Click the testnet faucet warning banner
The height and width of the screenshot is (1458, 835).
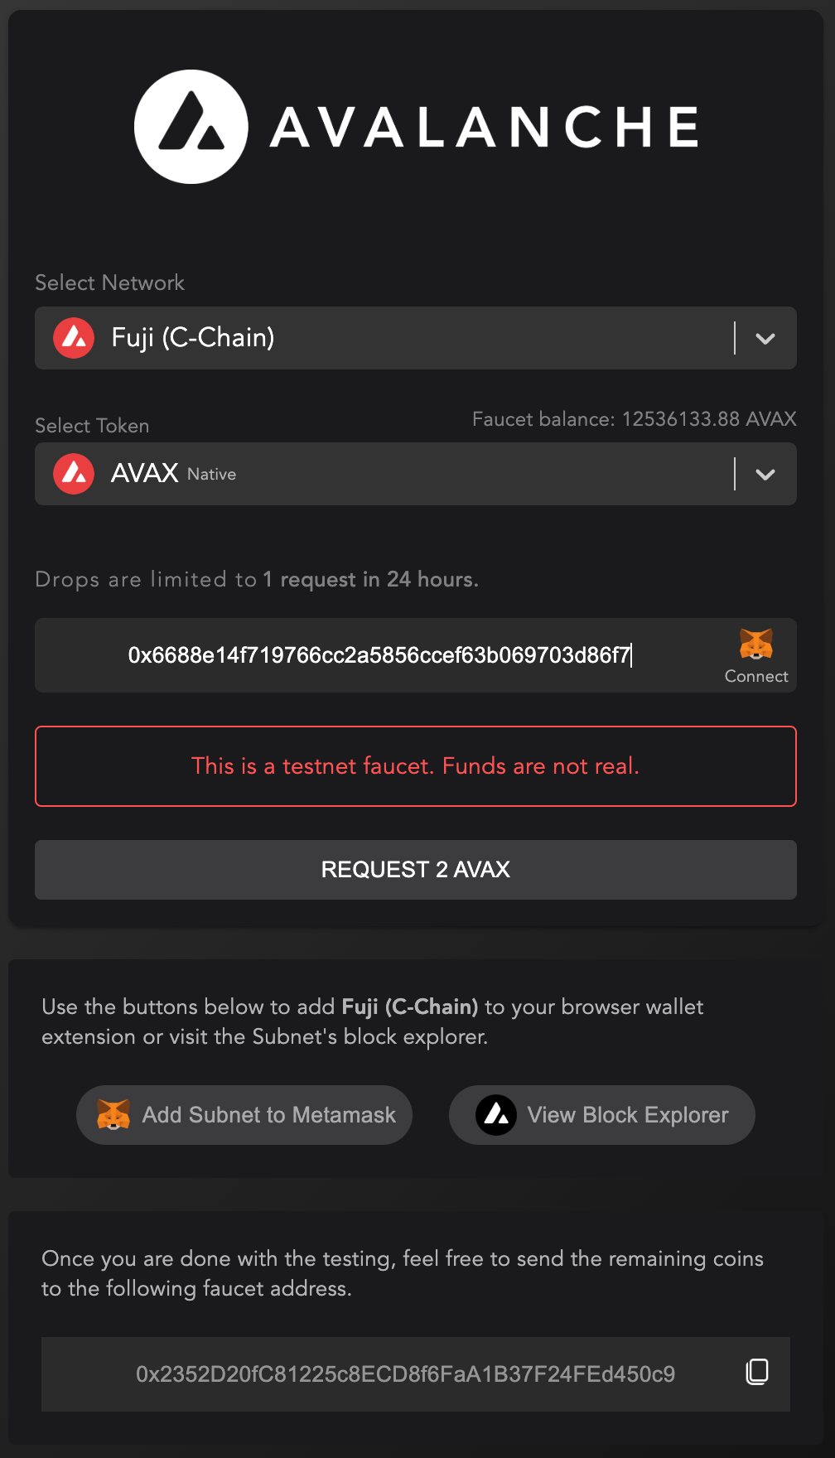click(416, 766)
